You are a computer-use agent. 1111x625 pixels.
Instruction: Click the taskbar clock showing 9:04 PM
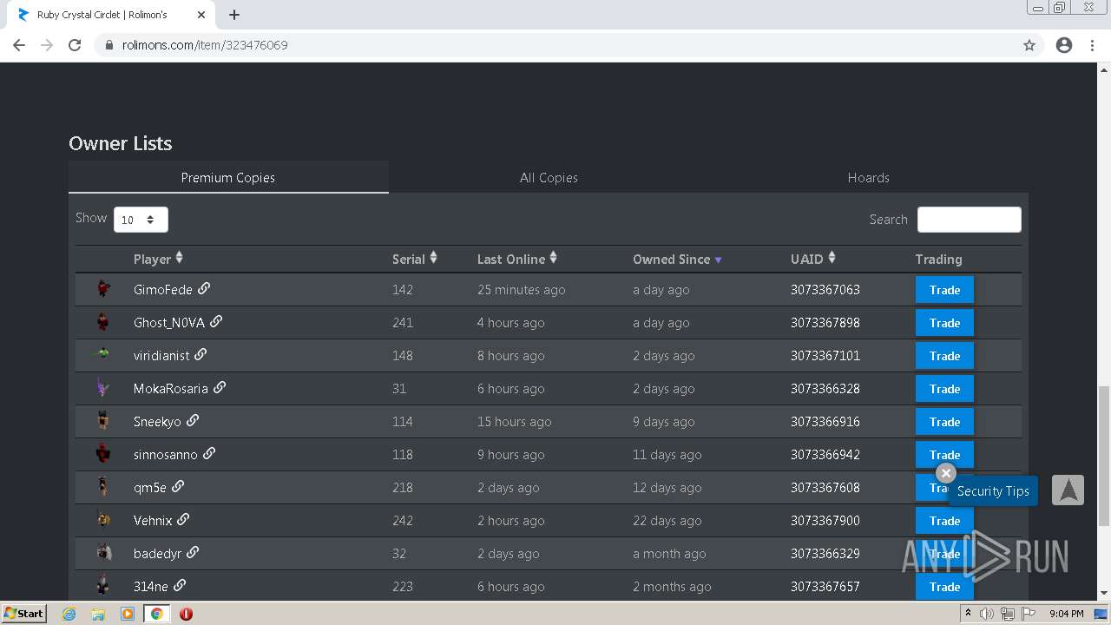(1066, 614)
